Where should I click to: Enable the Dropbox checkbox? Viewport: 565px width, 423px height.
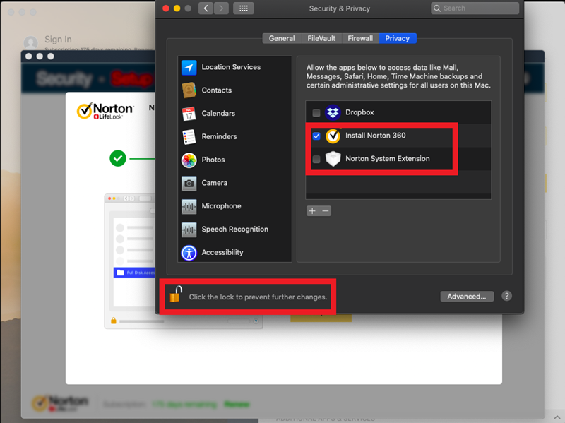316,113
